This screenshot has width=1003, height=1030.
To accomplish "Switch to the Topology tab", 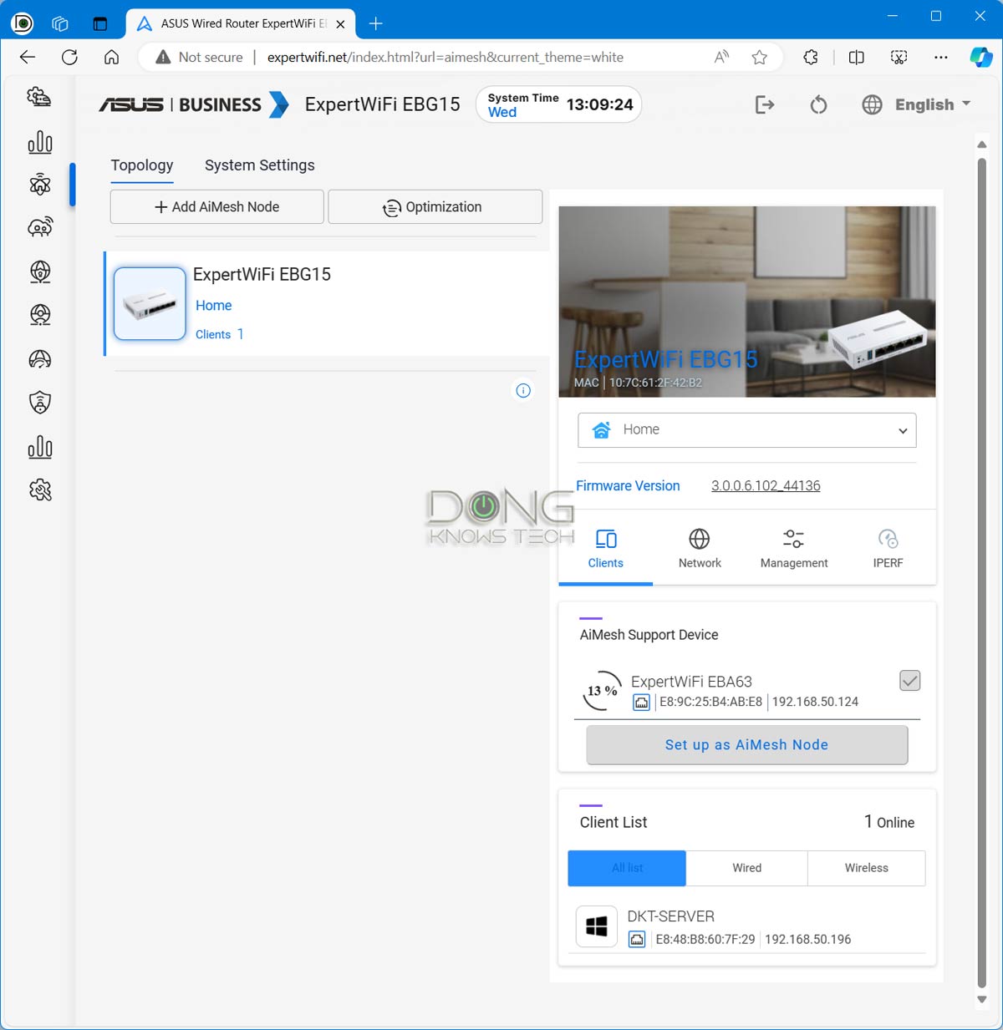I will click(142, 165).
